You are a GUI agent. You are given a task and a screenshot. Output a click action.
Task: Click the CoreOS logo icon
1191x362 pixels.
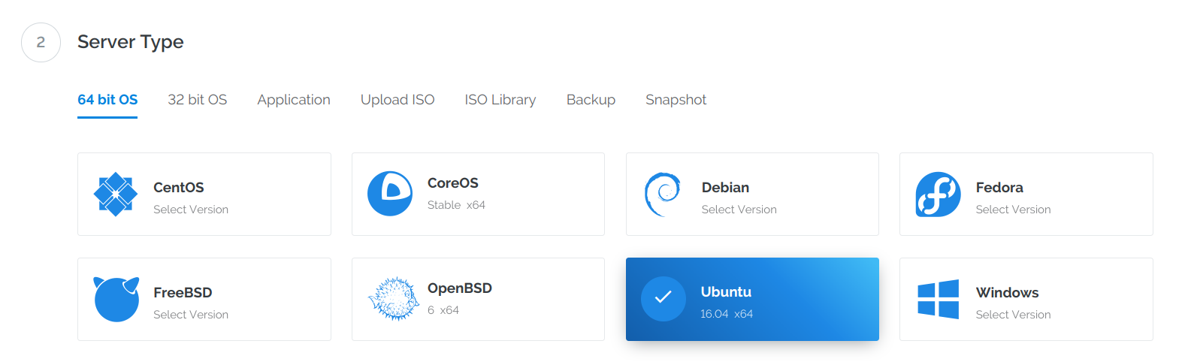[x=390, y=194]
